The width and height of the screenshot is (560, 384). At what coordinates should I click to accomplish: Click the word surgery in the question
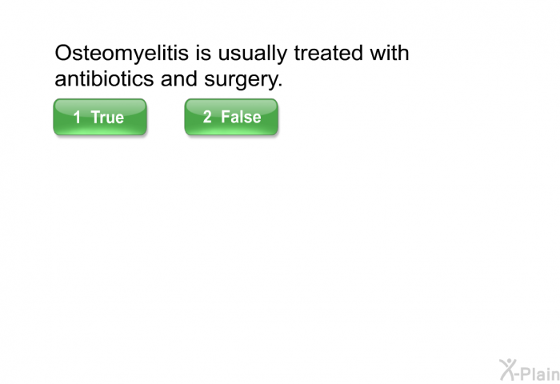240,81
